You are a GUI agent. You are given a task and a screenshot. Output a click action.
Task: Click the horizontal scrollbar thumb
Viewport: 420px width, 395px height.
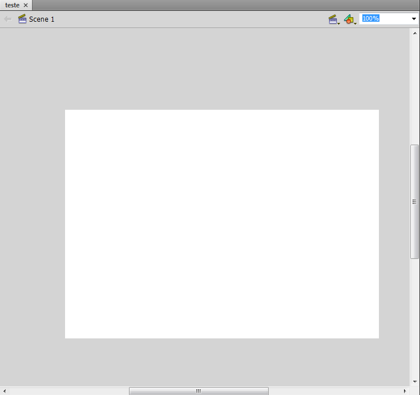tap(199, 391)
